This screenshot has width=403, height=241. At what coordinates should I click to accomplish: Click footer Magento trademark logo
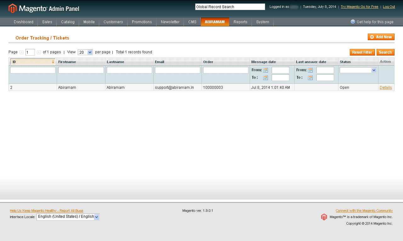pos(324,217)
